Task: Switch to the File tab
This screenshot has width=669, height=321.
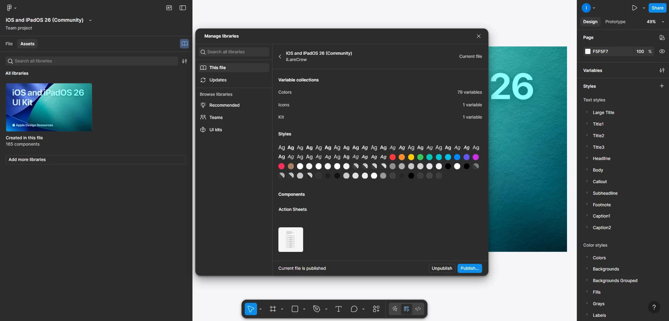Action: 9,44
